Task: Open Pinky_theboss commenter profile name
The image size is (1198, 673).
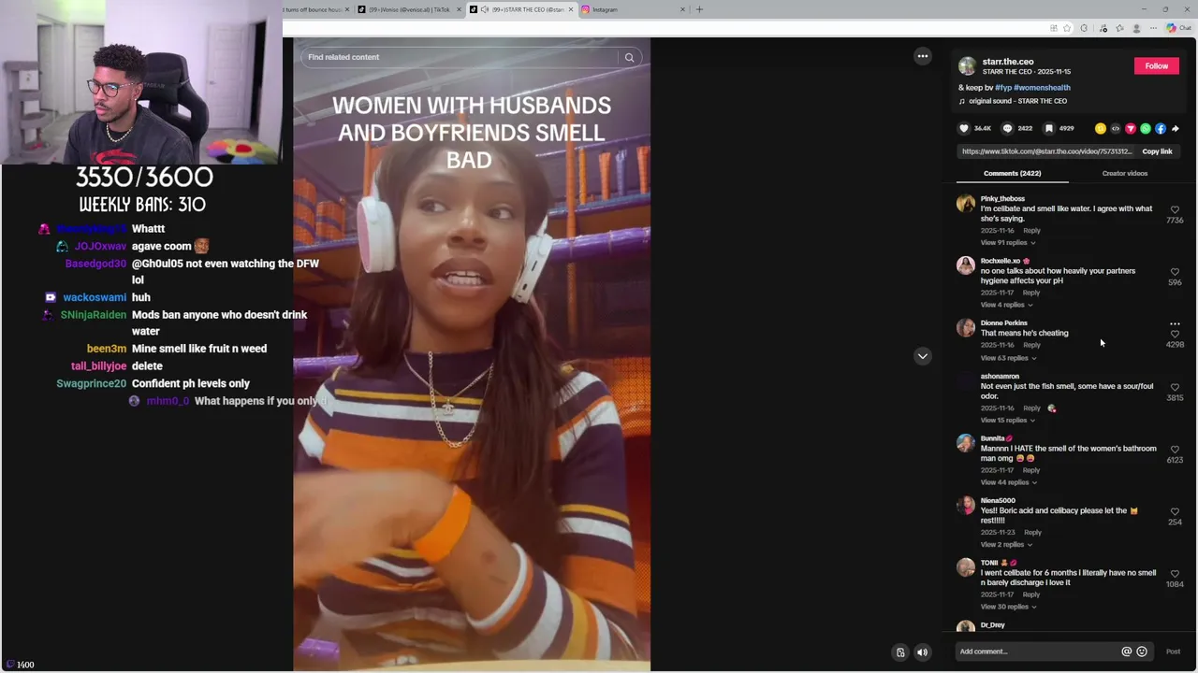Action: [x=1002, y=198]
